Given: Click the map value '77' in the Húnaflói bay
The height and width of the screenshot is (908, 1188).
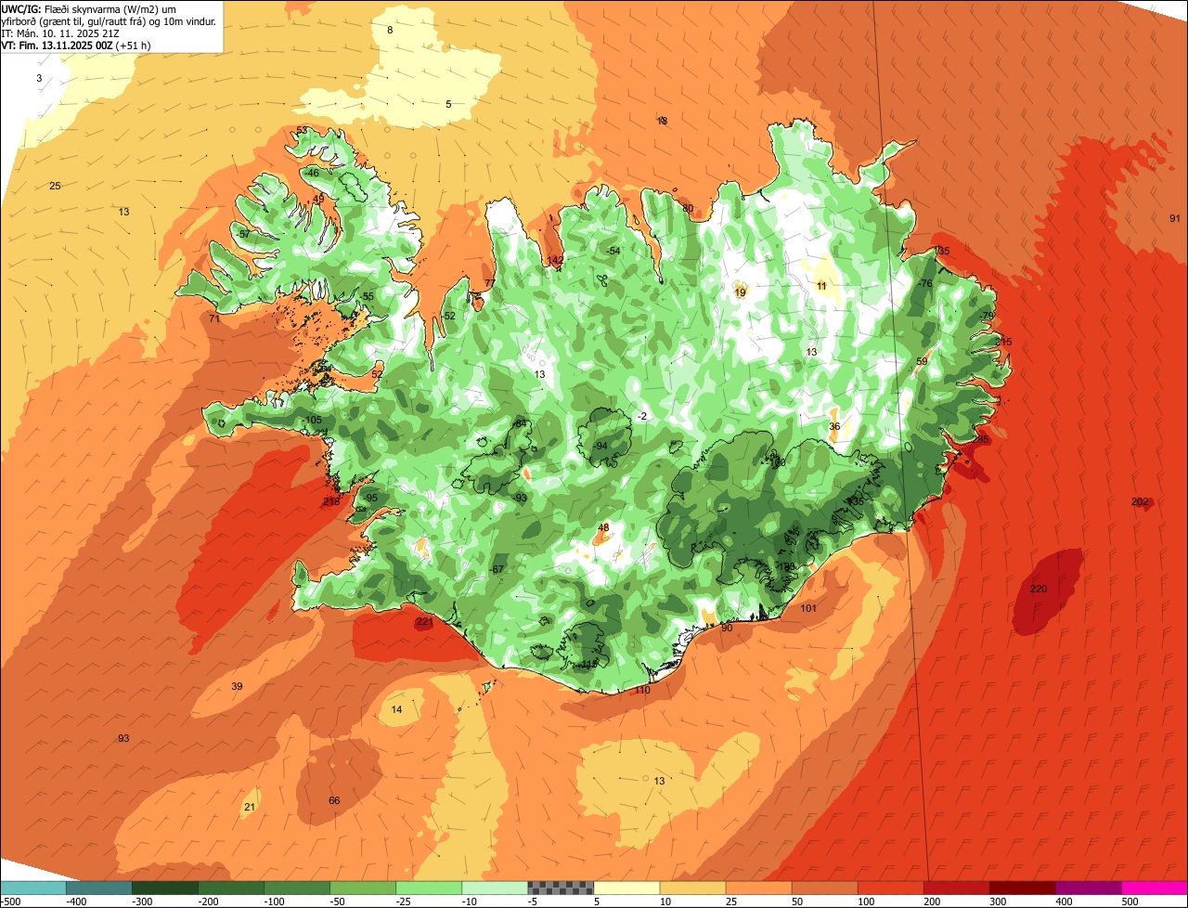Looking at the screenshot, I should click(x=489, y=284).
